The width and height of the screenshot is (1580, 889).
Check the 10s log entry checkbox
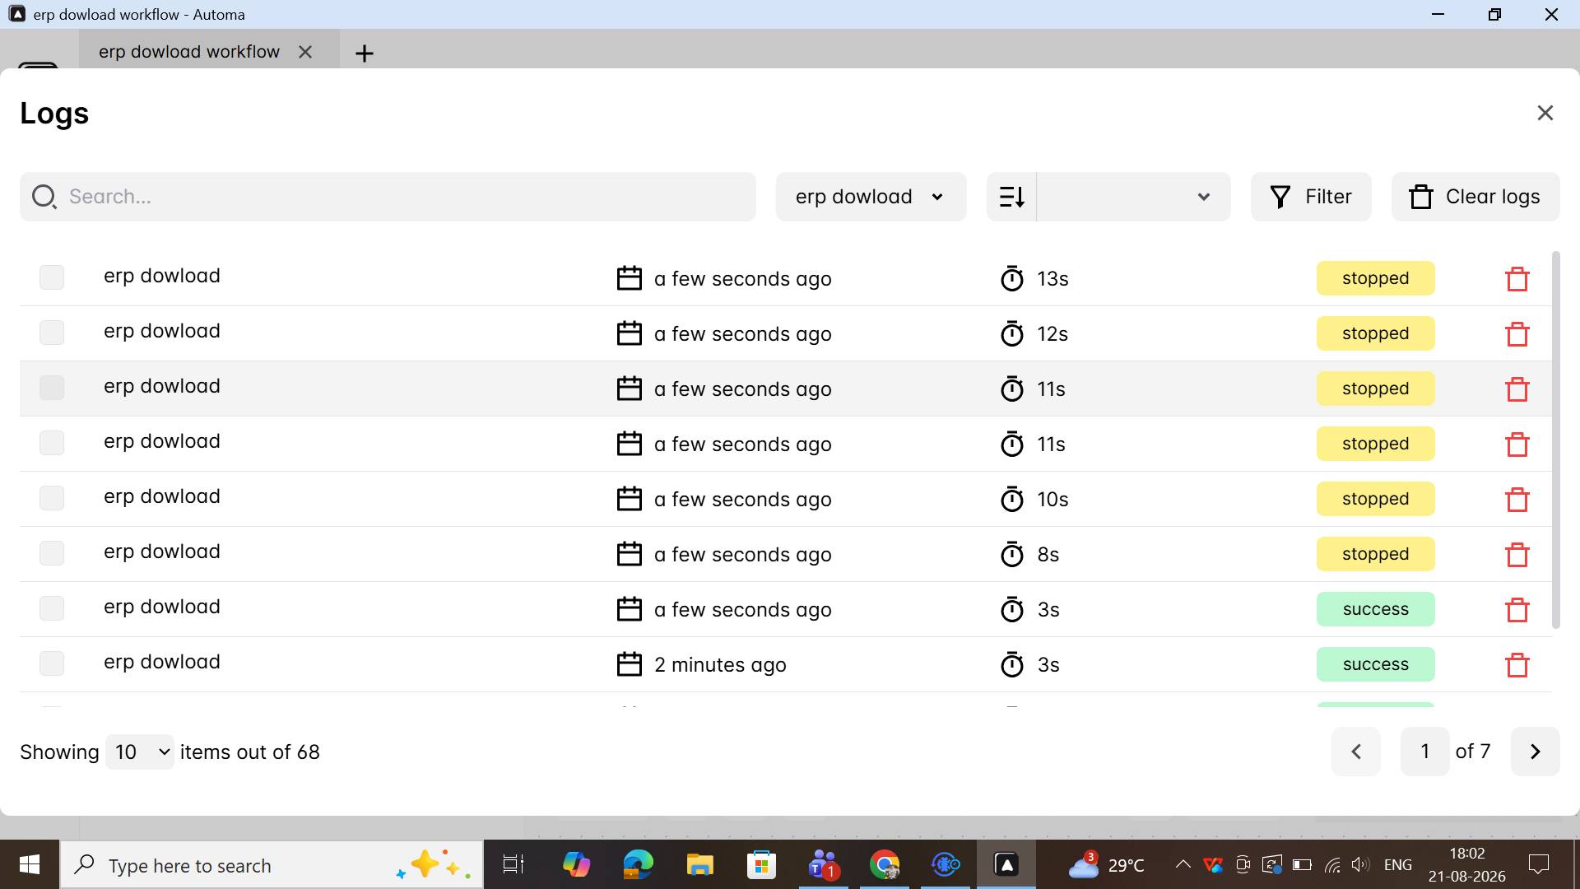pyautogui.click(x=52, y=498)
